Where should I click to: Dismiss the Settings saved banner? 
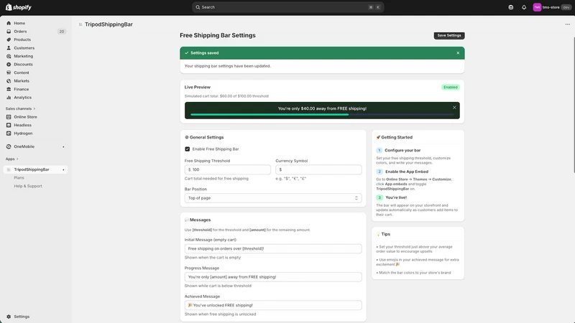click(x=458, y=53)
